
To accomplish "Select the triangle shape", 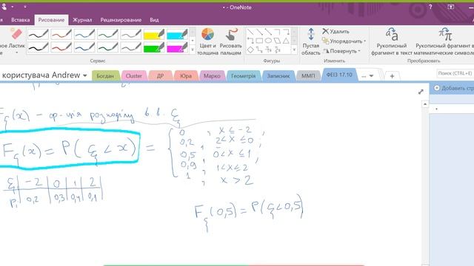I will (x=286, y=41).
